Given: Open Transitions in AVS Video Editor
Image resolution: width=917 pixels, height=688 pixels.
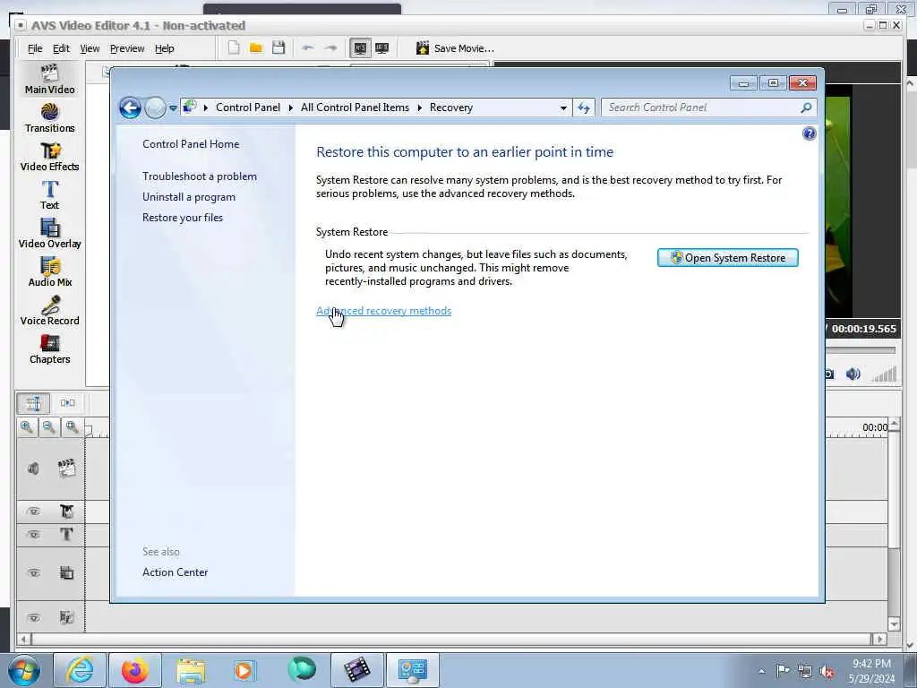Looking at the screenshot, I should click(50, 118).
